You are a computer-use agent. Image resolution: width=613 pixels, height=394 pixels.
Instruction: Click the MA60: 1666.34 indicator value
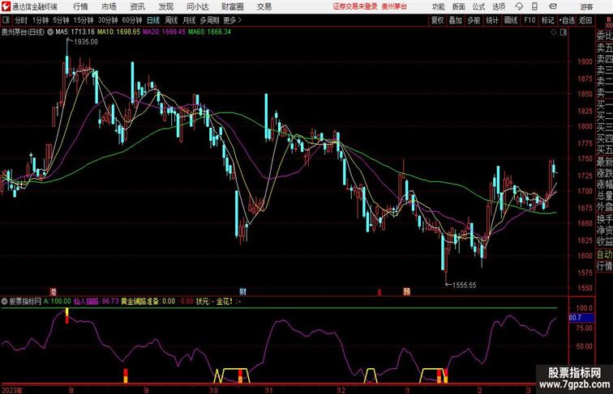(x=209, y=32)
